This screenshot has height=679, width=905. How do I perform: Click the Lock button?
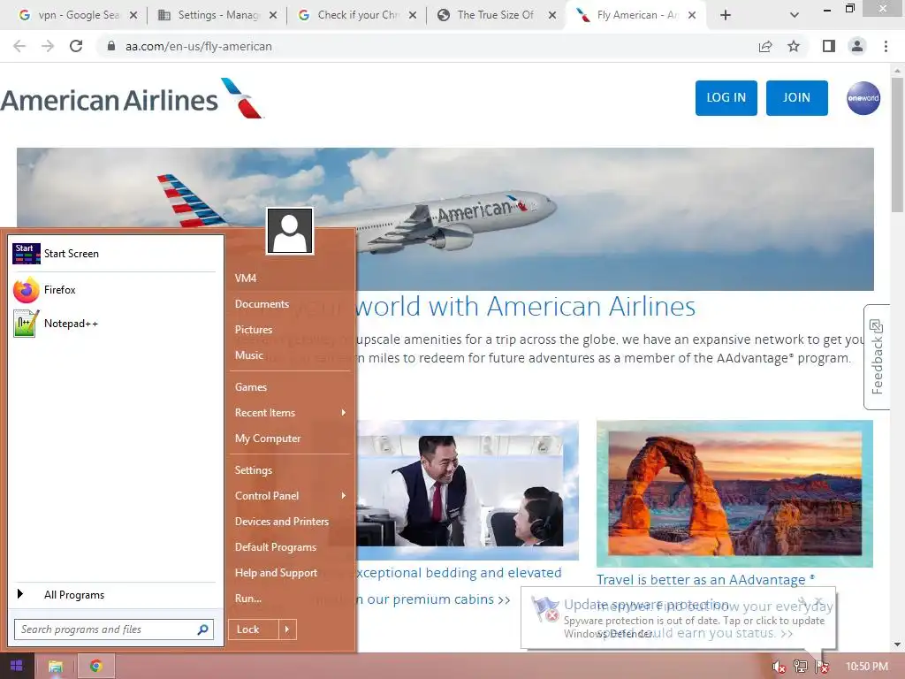254,629
